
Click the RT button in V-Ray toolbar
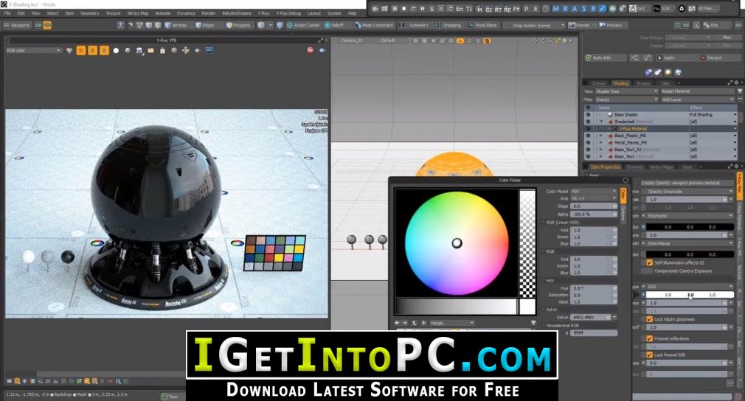[x=497, y=9]
